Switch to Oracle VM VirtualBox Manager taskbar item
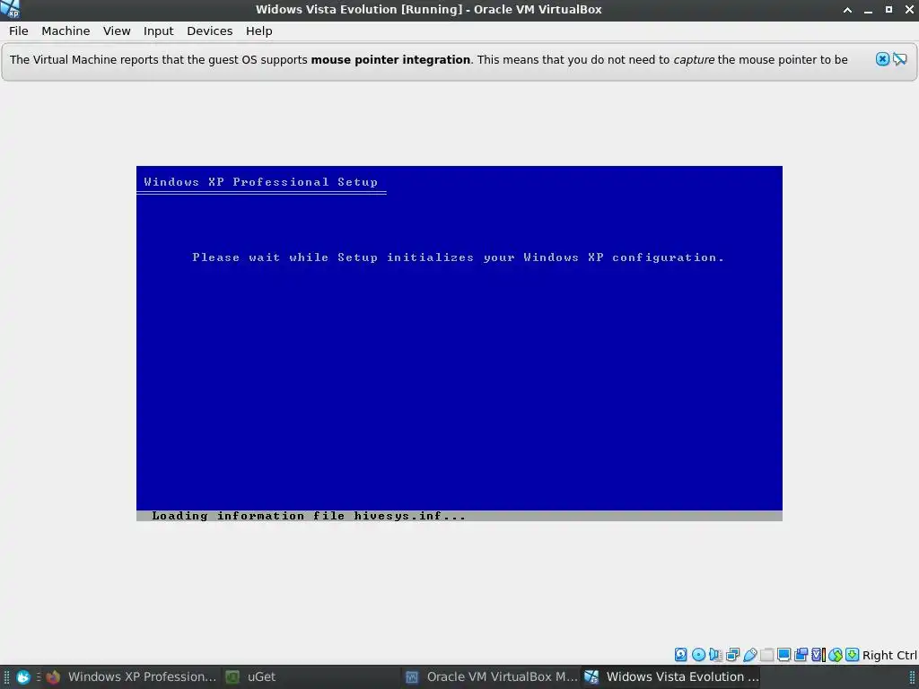The height and width of the screenshot is (689, 919). click(491, 676)
